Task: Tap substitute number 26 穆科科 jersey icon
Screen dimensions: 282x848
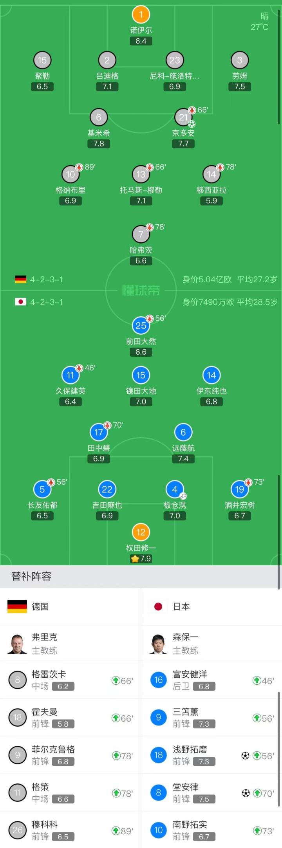Action: click(x=17, y=830)
